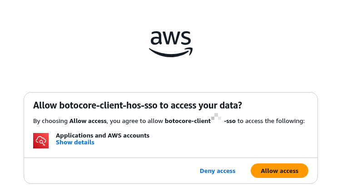The image size is (337, 192).
Task: Click the "Allow botocore-client-hos-sso" heading
Action: pyautogui.click(x=137, y=105)
